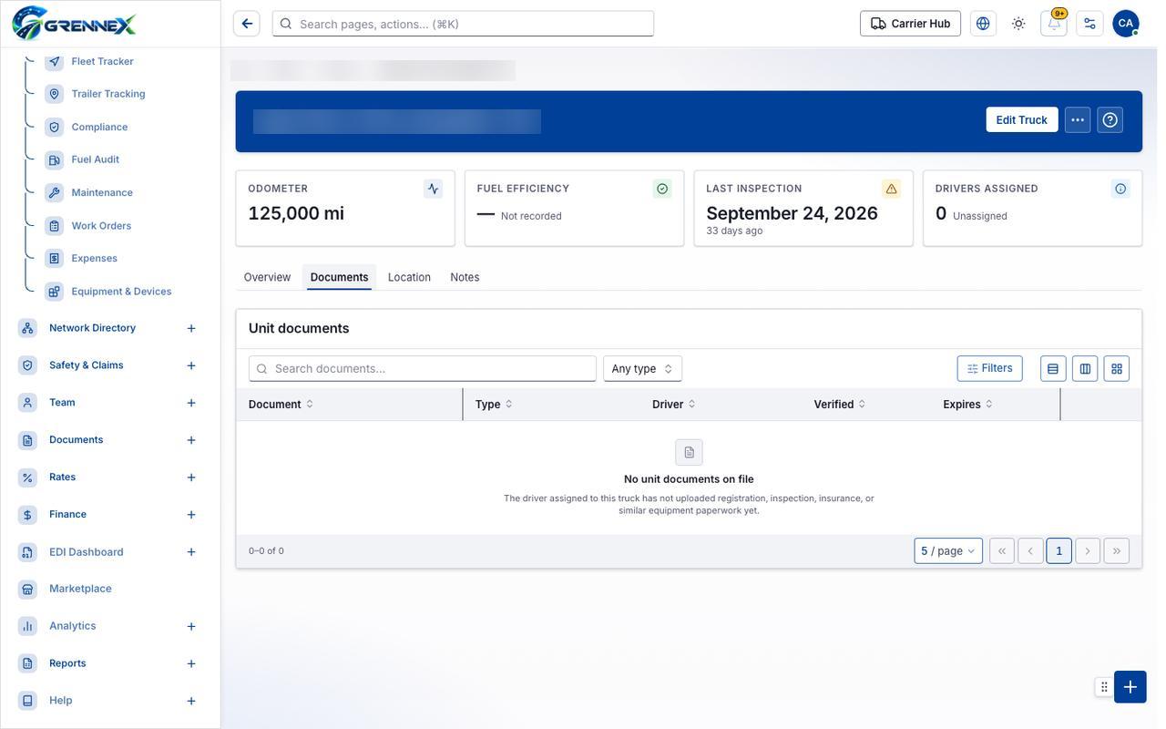Open Fuel Audit in sidebar
This screenshot has width=1166, height=729.
95,159
